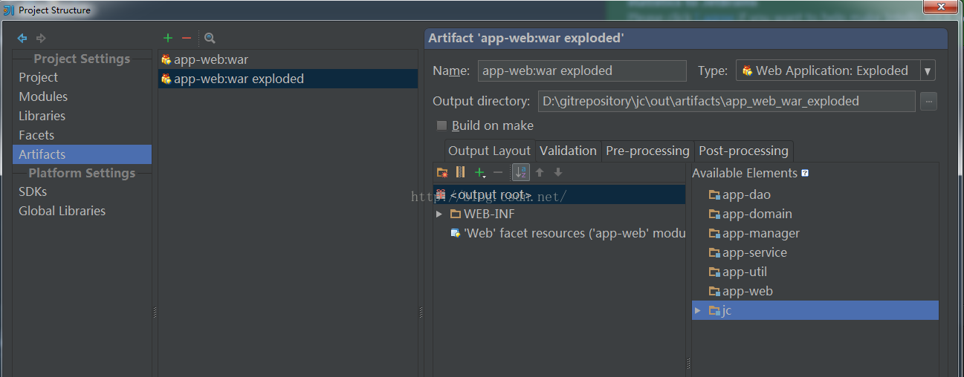The height and width of the screenshot is (377, 964).
Task: Click the artifact Name text field
Action: click(581, 71)
